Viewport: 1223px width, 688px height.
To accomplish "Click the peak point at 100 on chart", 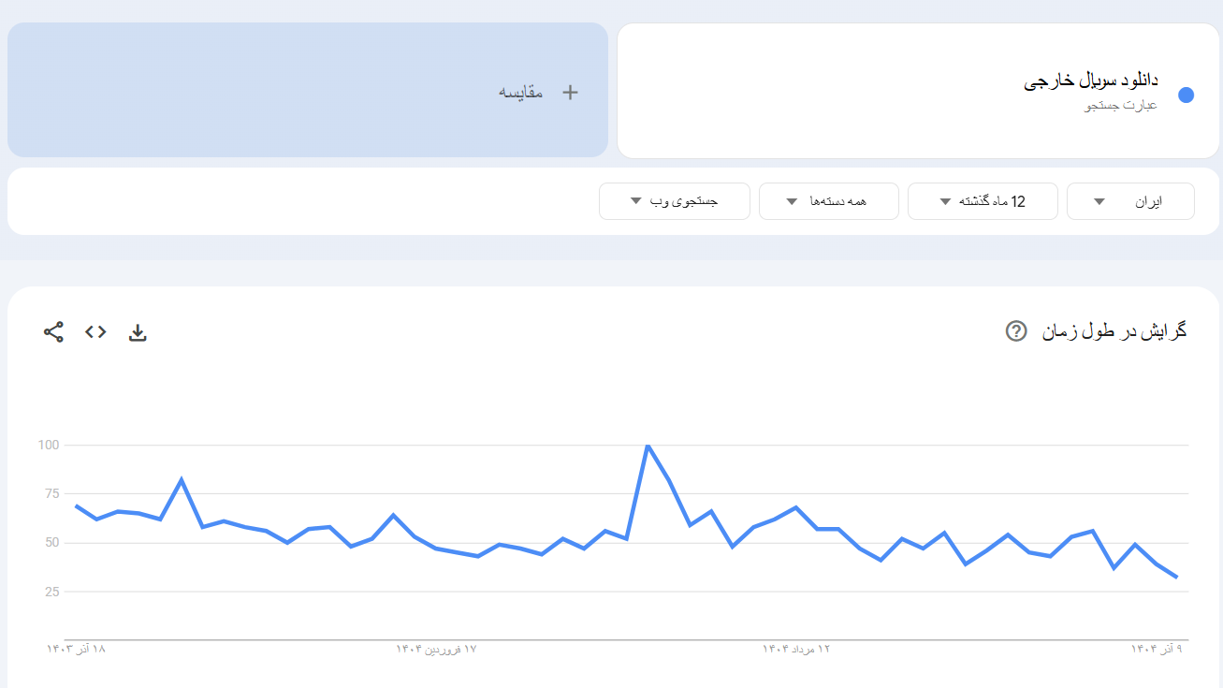I will [648, 446].
